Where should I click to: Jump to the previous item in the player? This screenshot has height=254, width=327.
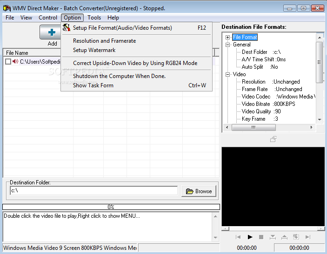(238, 237)
